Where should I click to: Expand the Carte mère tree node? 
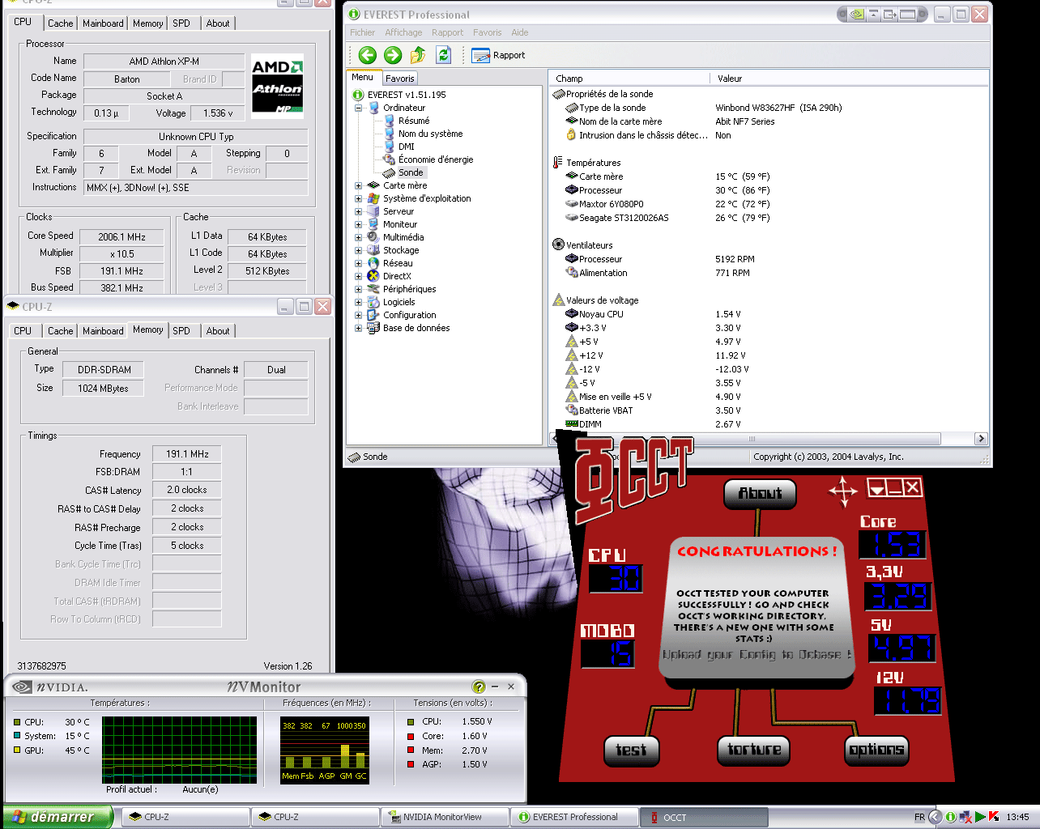(x=358, y=185)
